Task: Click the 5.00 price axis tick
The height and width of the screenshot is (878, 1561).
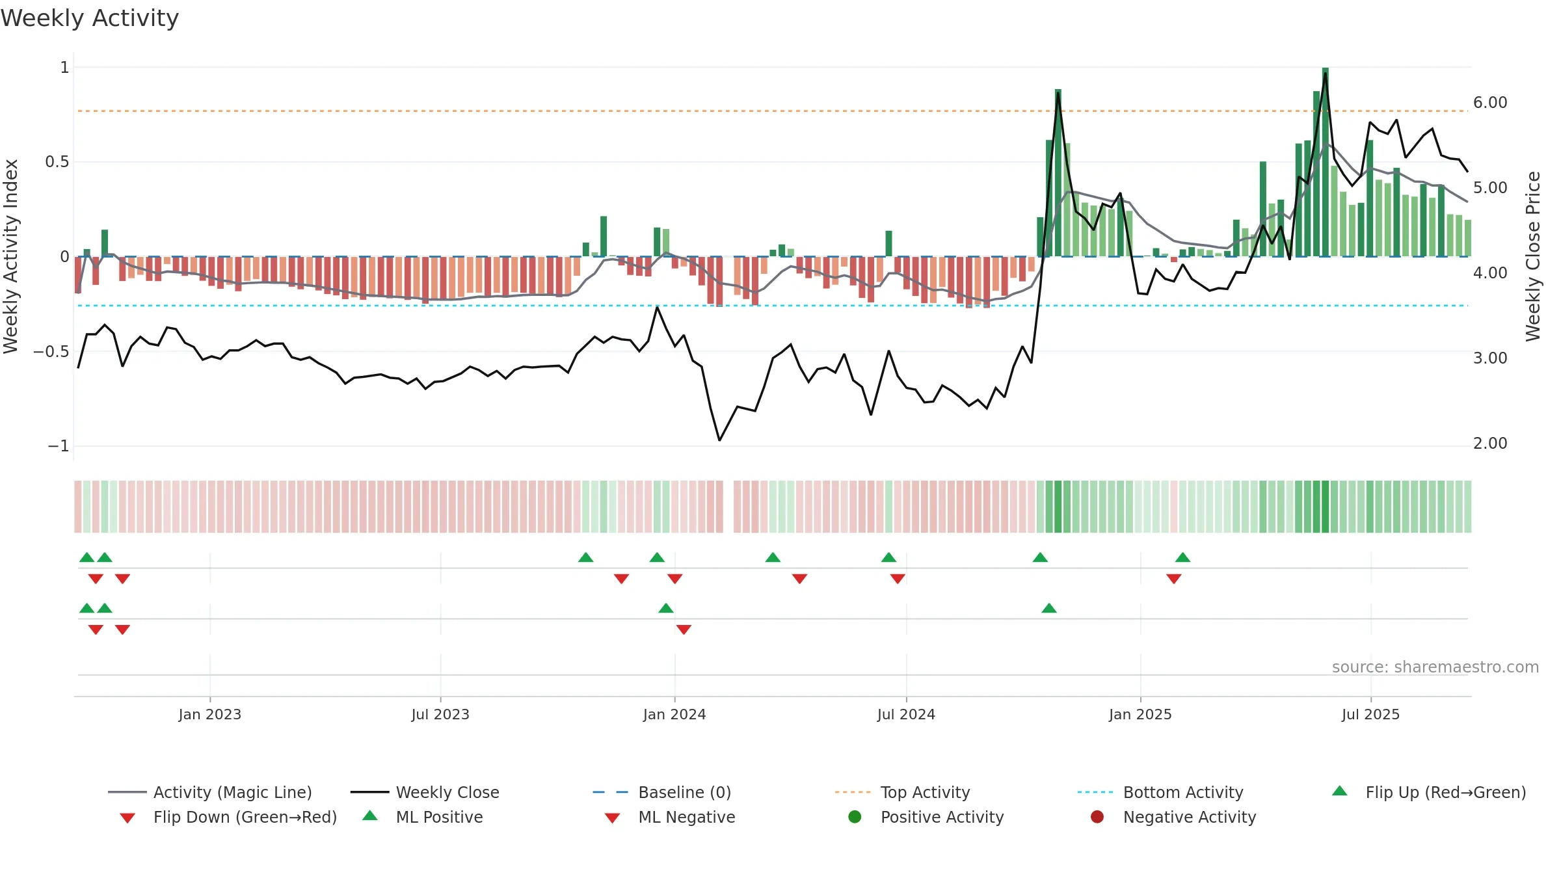Action: [x=1490, y=188]
